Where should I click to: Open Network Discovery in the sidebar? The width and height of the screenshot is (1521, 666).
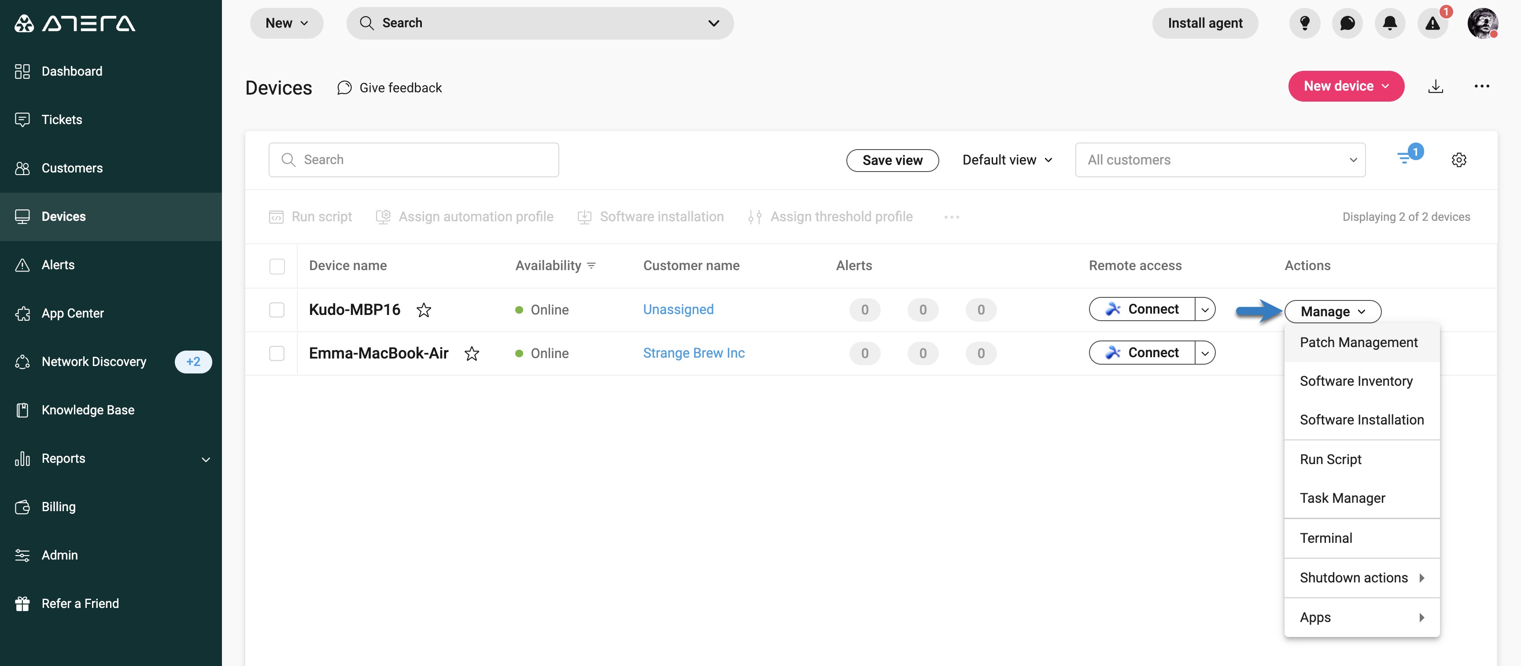pos(94,362)
